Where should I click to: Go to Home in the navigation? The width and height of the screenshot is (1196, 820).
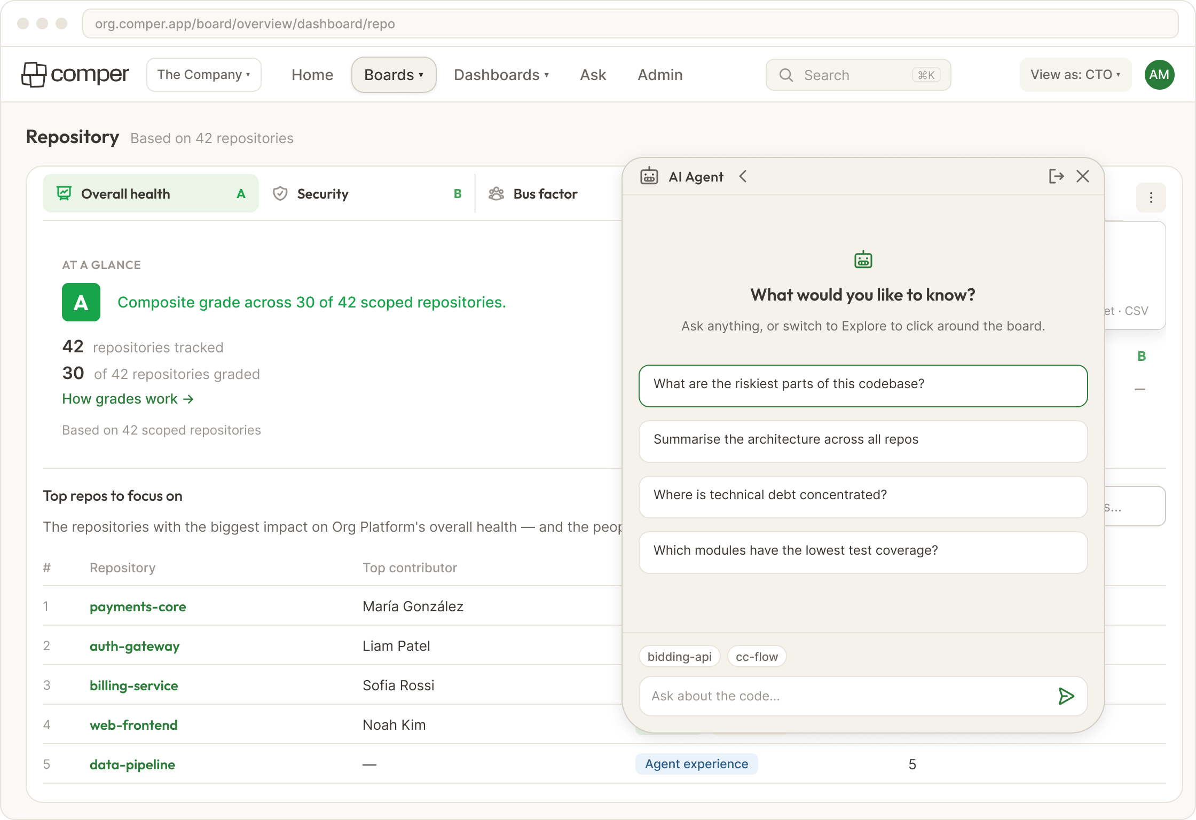(x=312, y=75)
